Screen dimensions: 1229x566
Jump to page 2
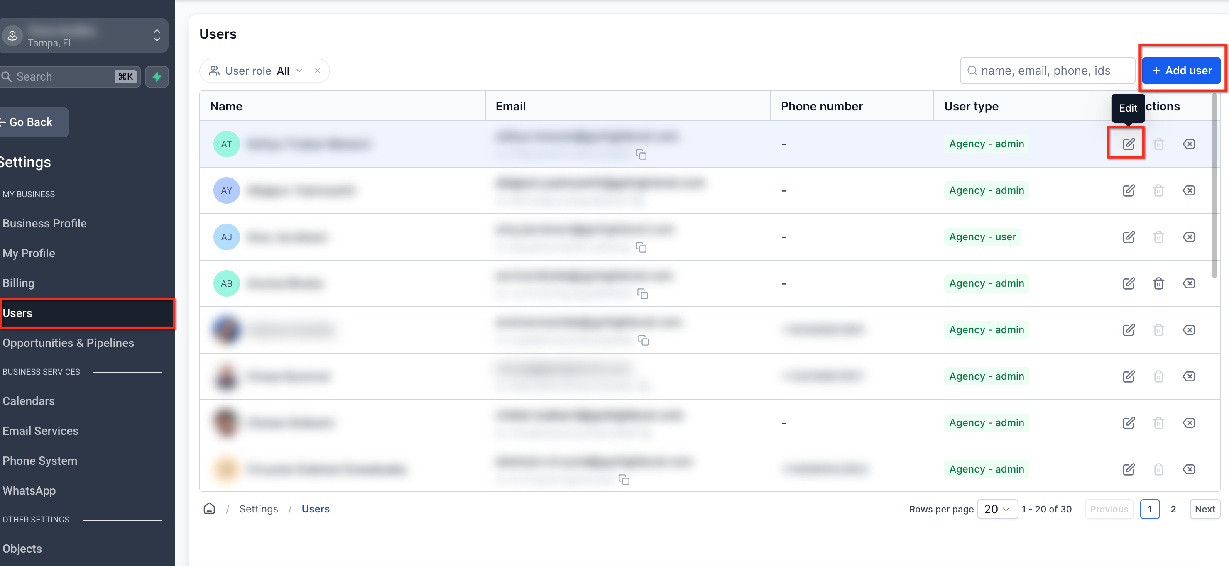1173,509
